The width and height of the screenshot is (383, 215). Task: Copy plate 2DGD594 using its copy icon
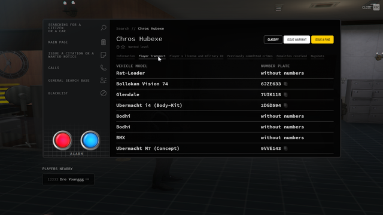285,105
